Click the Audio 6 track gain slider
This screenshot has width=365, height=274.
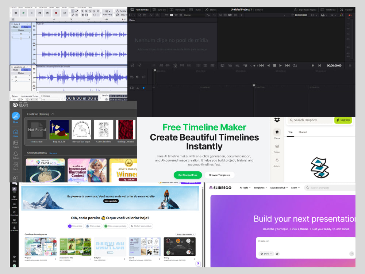click(x=21, y=34)
